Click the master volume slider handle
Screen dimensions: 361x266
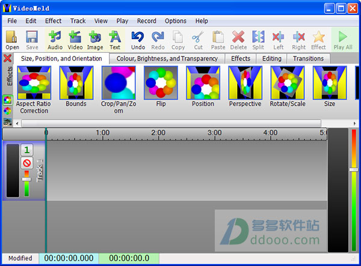point(354,169)
